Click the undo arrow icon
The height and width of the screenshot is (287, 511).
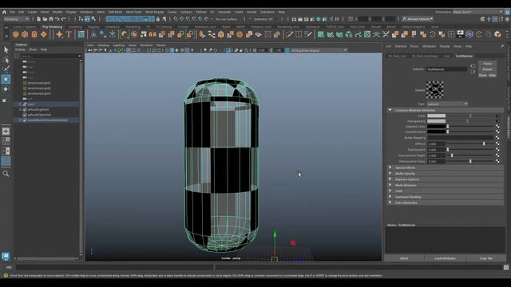coord(57,19)
